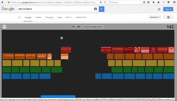Go to the Firefox home icon

point(159,2)
